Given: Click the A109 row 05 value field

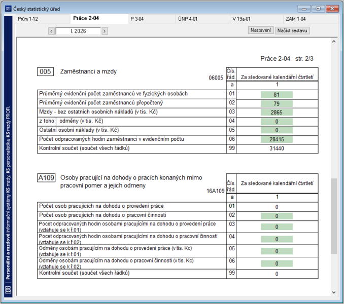Looking at the screenshot, I should pyautogui.click(x=277, y=251).
